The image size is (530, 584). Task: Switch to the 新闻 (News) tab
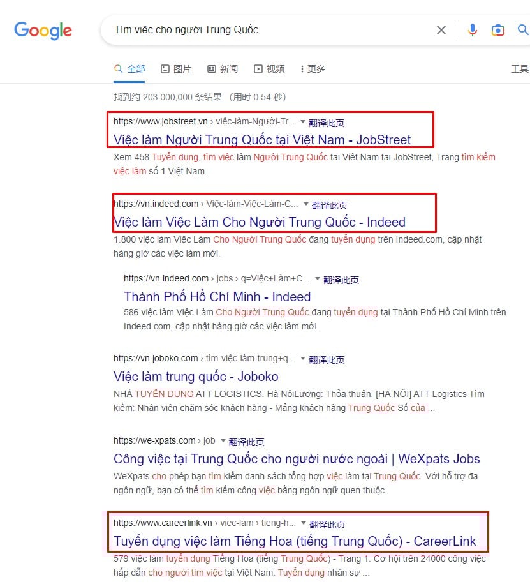click(x=223, y=70)
